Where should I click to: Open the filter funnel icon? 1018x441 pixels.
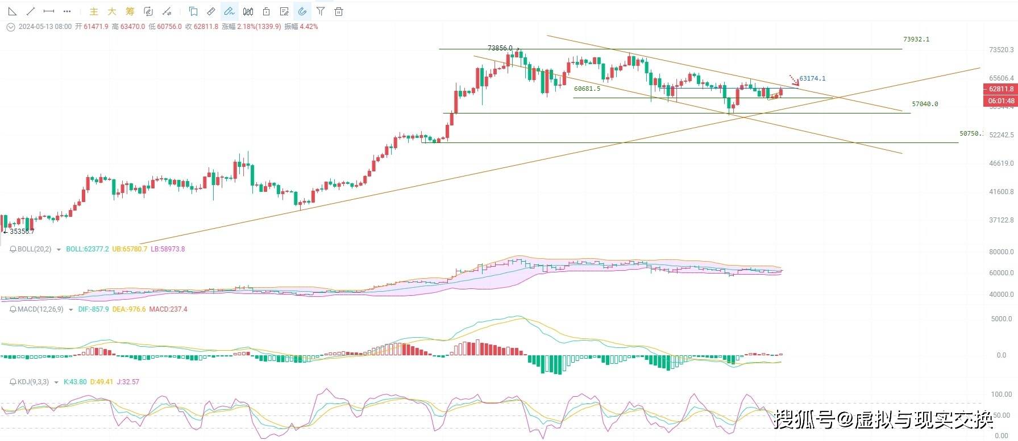pyautogui.click(x=321, y=11)
